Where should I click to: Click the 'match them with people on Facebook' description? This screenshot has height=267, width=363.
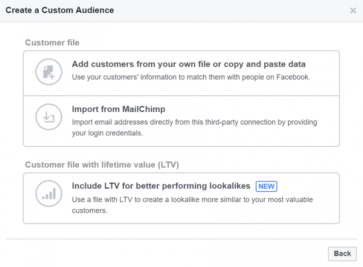pos(191,77)
